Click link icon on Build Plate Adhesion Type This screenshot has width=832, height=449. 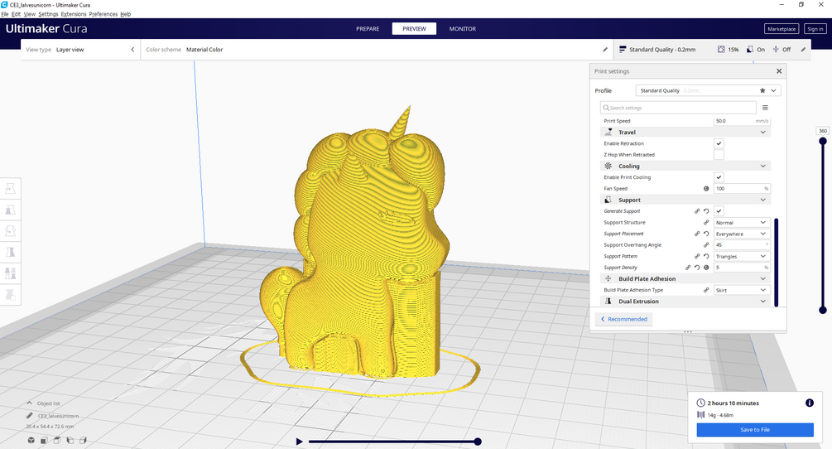click(706, 290)
